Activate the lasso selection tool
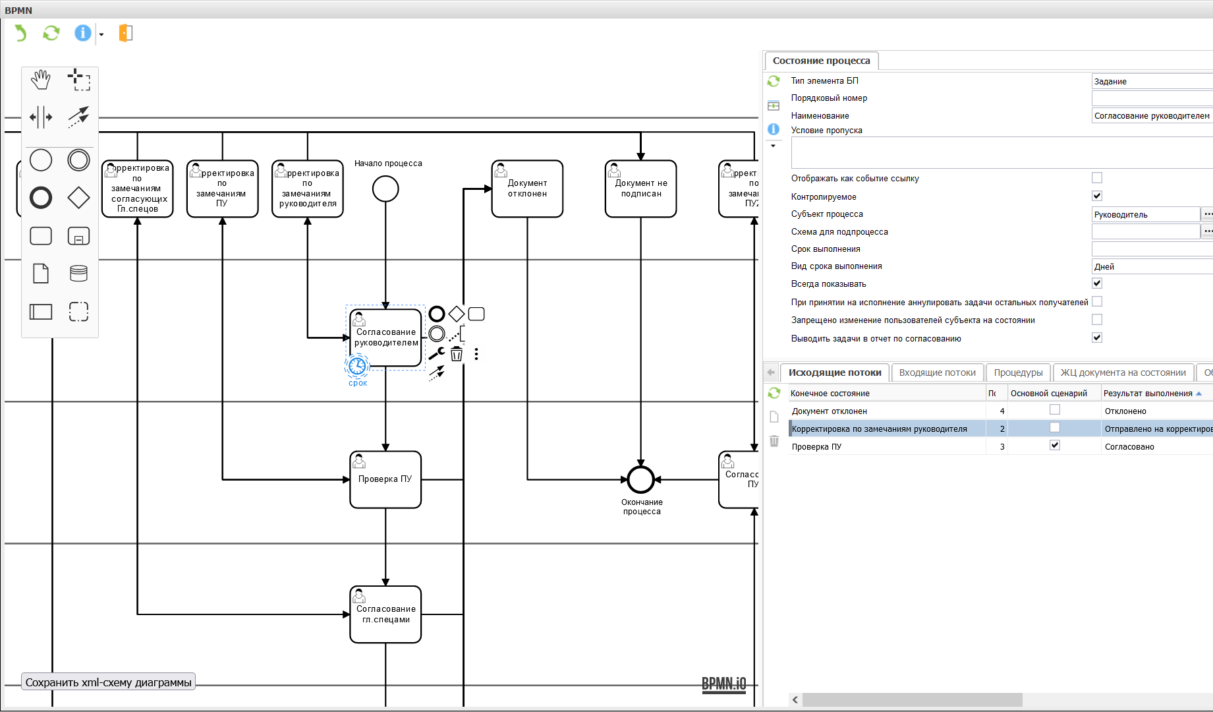This screenshot has height=712, width=1213. (79, 80)
